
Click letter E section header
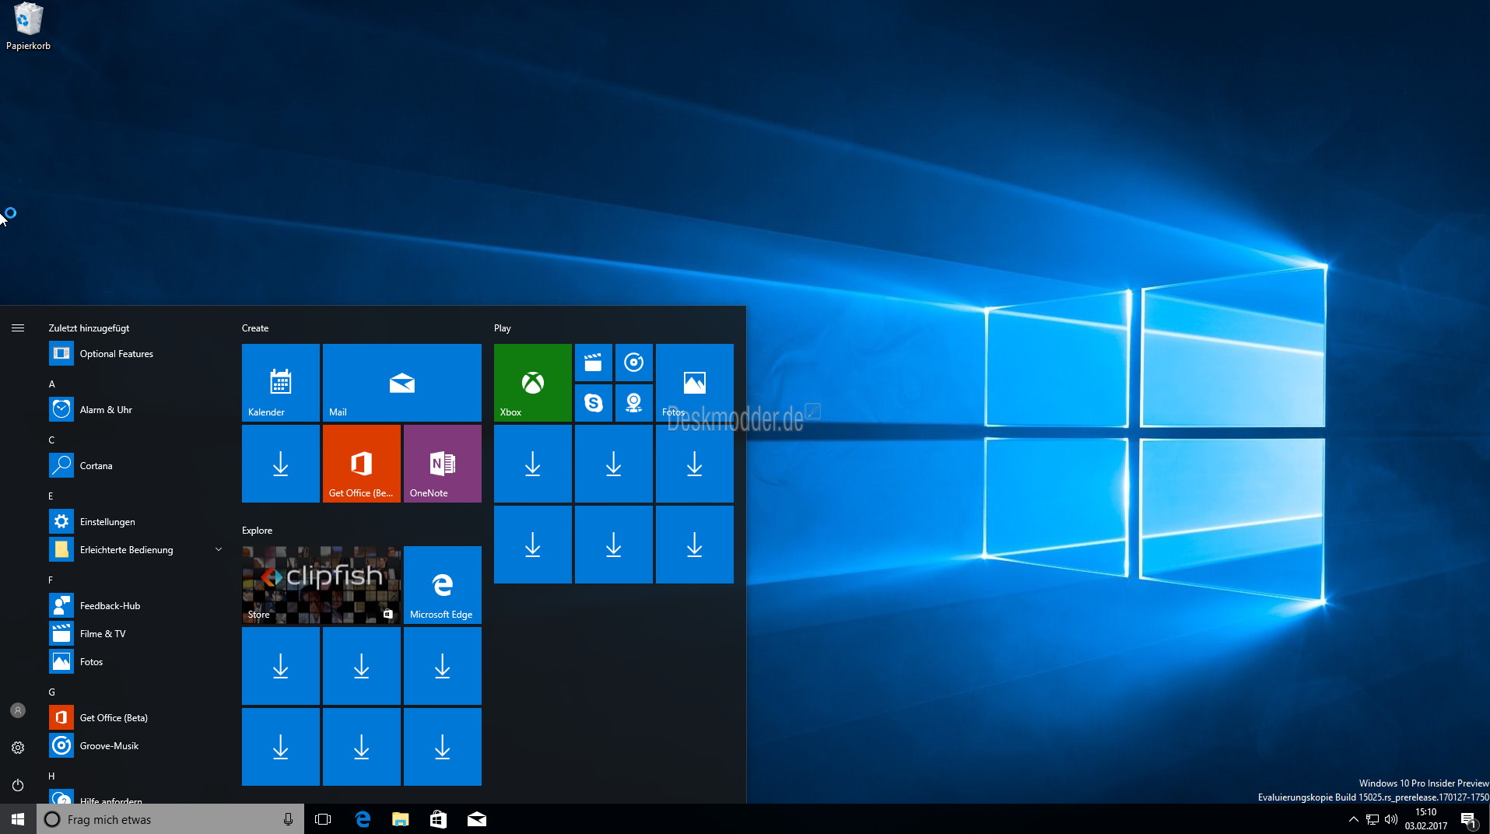tap(51, 496)
